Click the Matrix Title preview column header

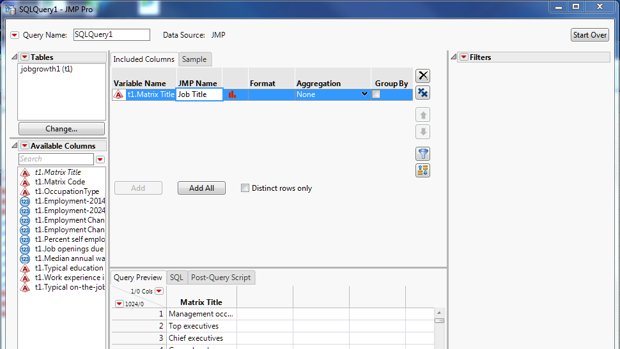tap(201, 302)
